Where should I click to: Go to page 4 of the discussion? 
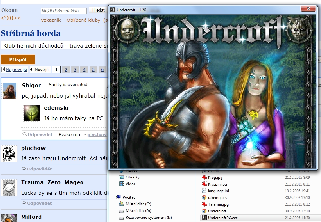coord(84,70)
